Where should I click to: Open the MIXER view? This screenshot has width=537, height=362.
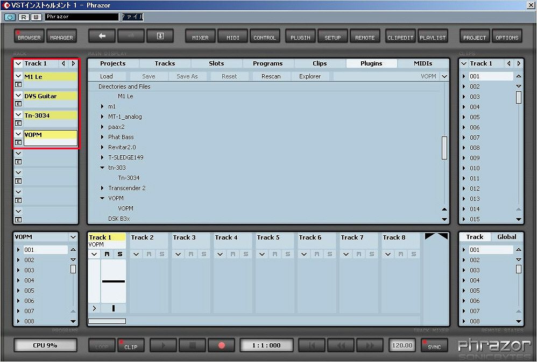click(200, 36)
